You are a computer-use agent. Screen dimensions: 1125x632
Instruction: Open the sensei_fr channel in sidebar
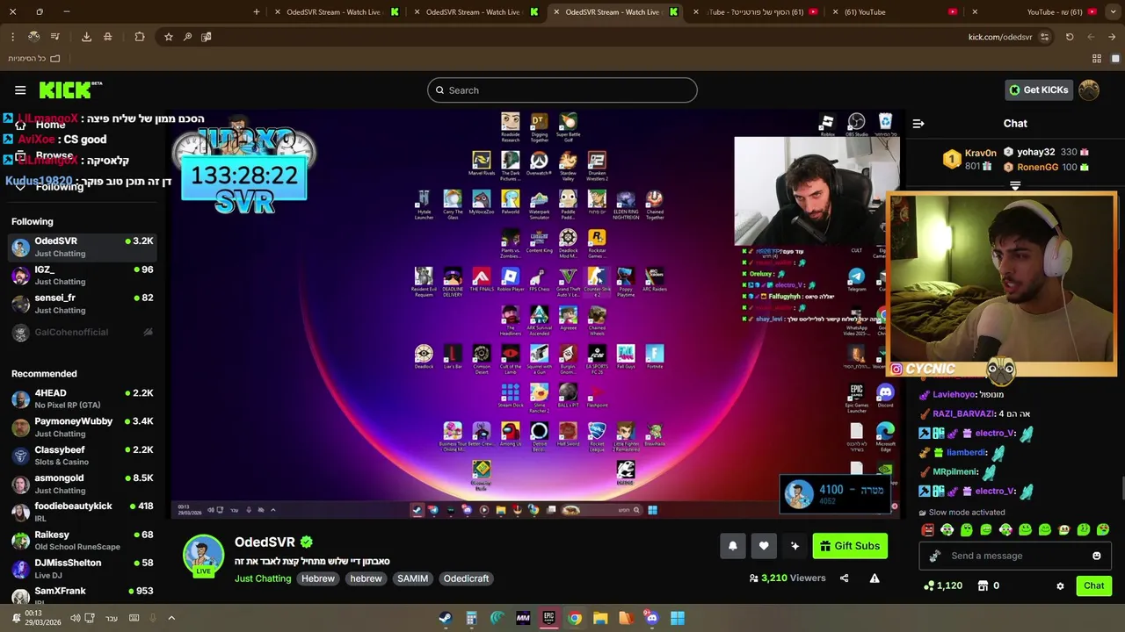click(82, 304)
